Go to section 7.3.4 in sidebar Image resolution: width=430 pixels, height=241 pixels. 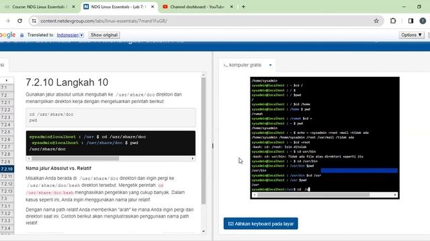pyautogui.click(x=7, y=228)
